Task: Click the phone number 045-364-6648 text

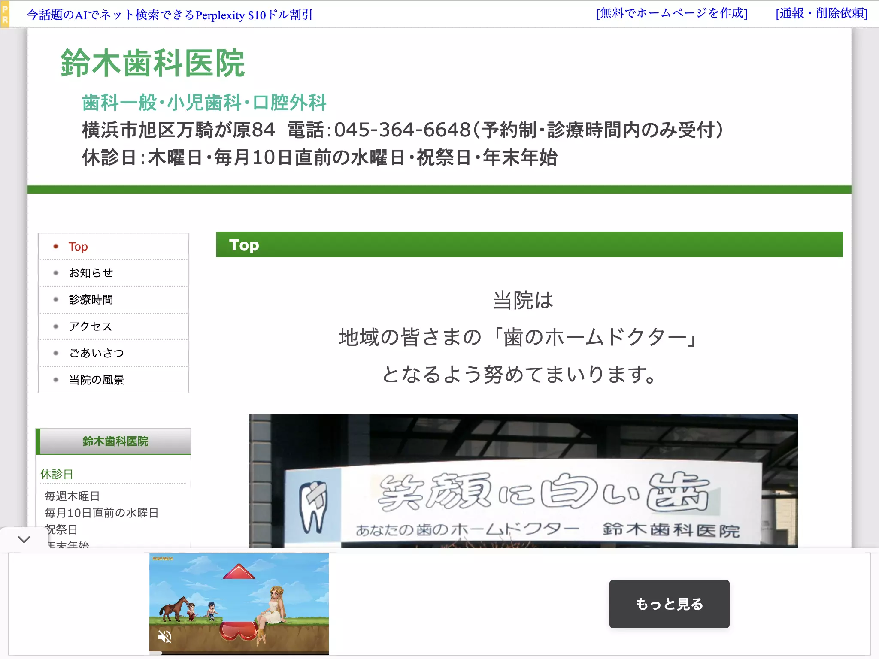Action: pyautogui.click(x=402, y=130)
